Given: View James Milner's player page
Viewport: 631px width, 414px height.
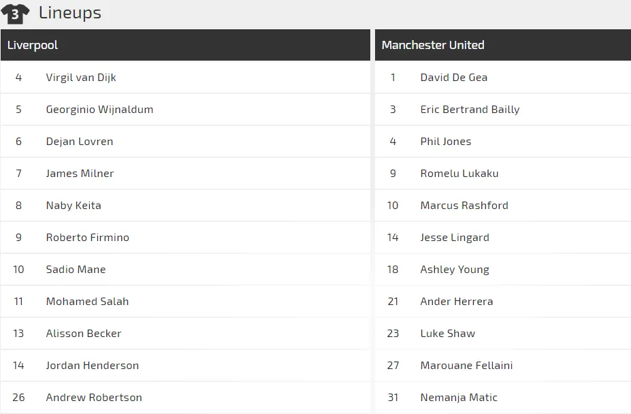Looking at the screenshot, I should [x=80, y=173].
